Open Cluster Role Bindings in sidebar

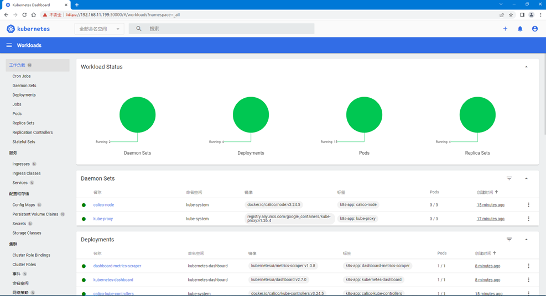pos(32,255)
